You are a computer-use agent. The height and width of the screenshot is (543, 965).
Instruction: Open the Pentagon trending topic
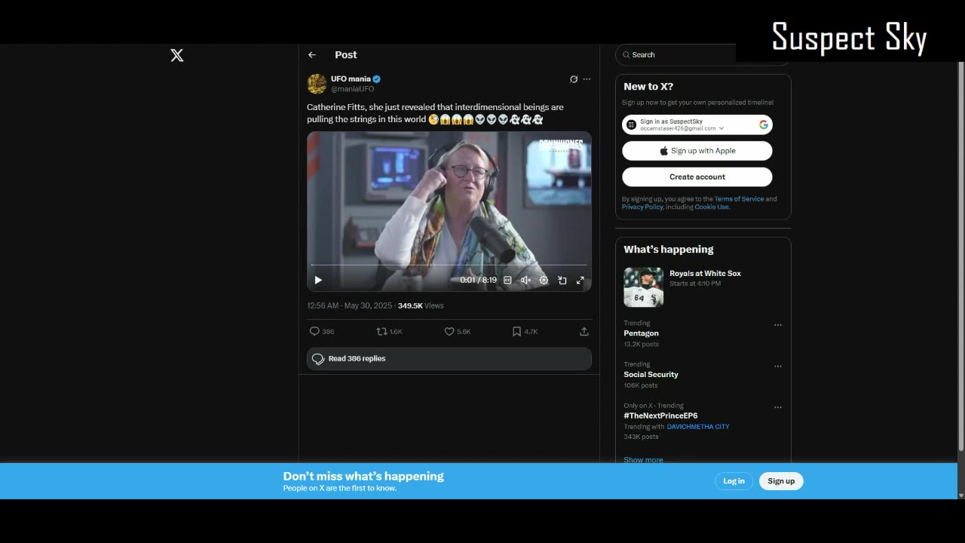[x=641, y=333]
